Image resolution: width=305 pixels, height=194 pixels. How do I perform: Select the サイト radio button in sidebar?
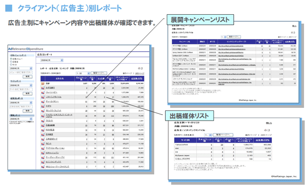click(x=11, y=64)
